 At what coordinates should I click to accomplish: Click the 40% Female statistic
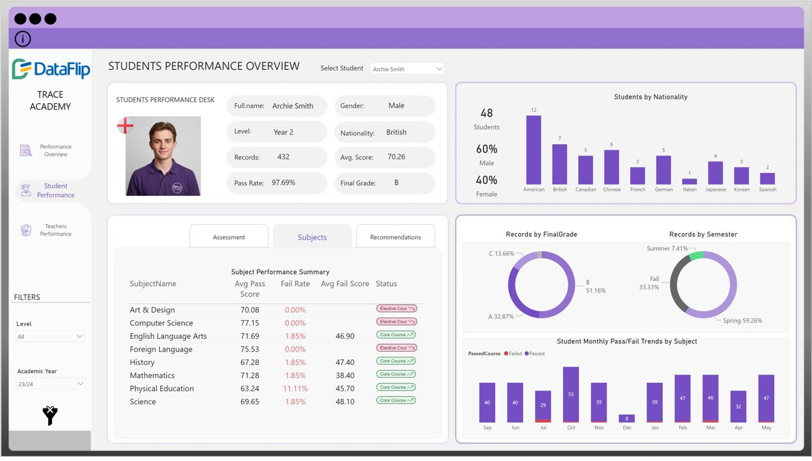pos(487,180)
